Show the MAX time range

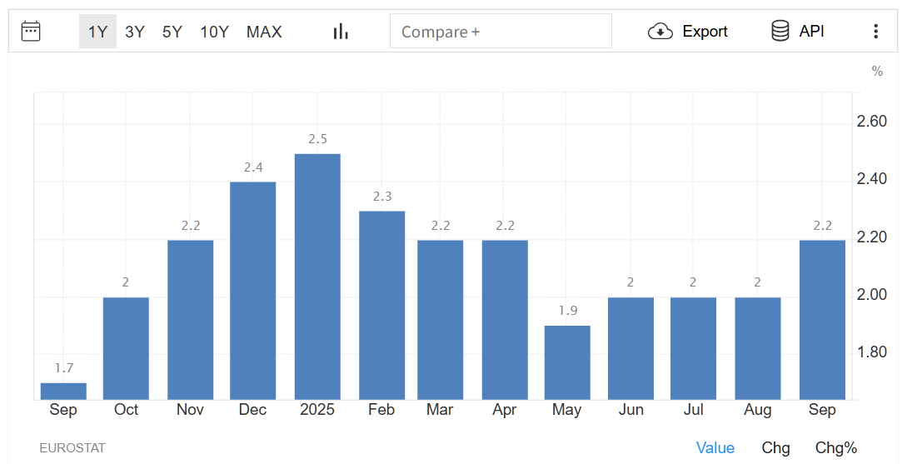click(x=264, y=32)
